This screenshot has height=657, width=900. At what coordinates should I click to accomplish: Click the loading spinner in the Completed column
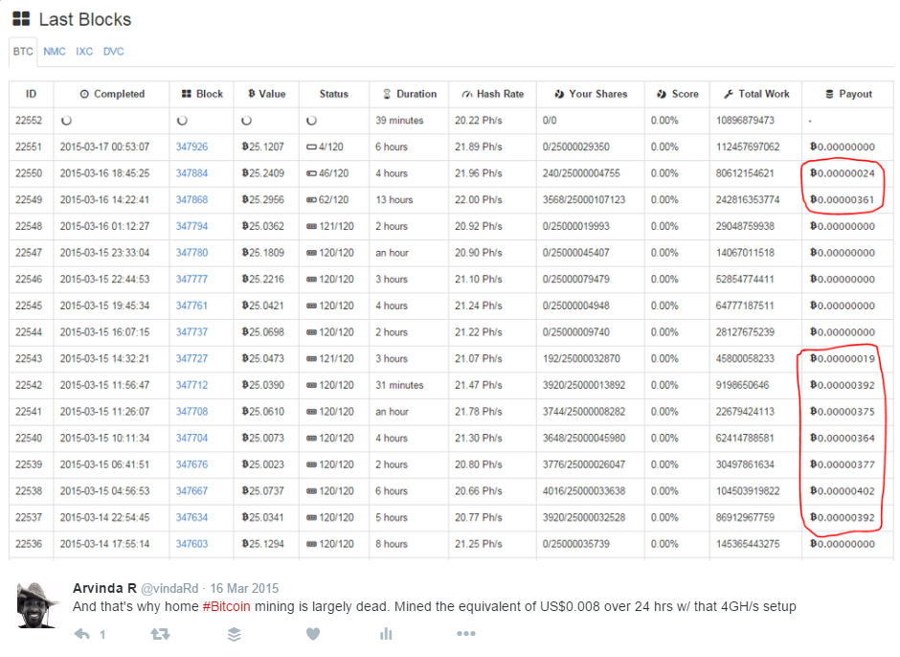(67, 121)
